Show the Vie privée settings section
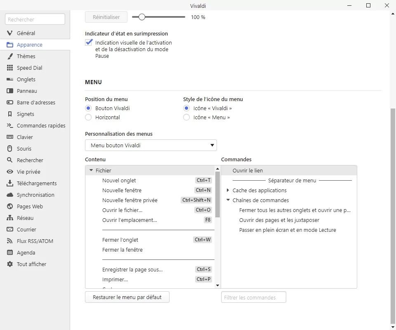The height and width of the screenshot is (330, 396). 35,172
